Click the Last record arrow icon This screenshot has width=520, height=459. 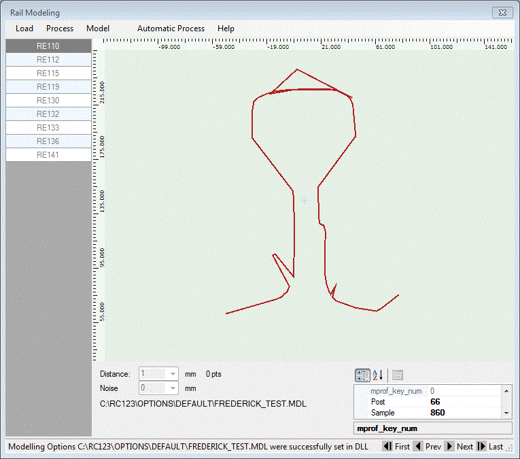click(481, 447)
